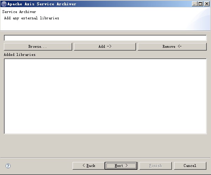Click the Browse... button
The image size is (211, 175).
click(38, 47)
